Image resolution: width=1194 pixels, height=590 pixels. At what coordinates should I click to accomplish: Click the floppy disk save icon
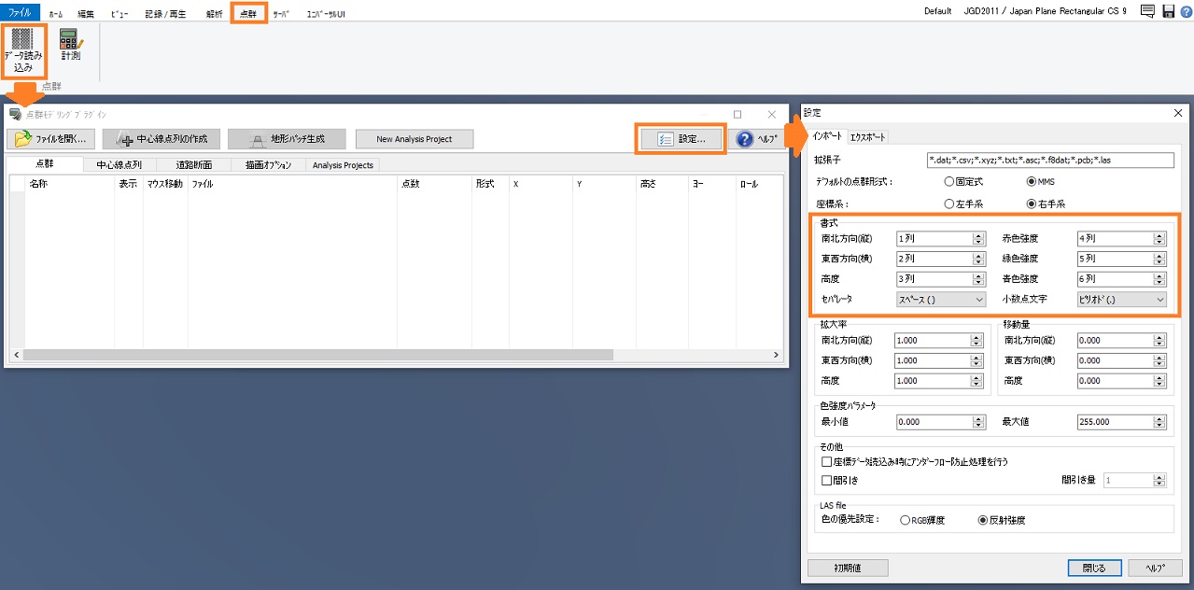point(1168,11)
